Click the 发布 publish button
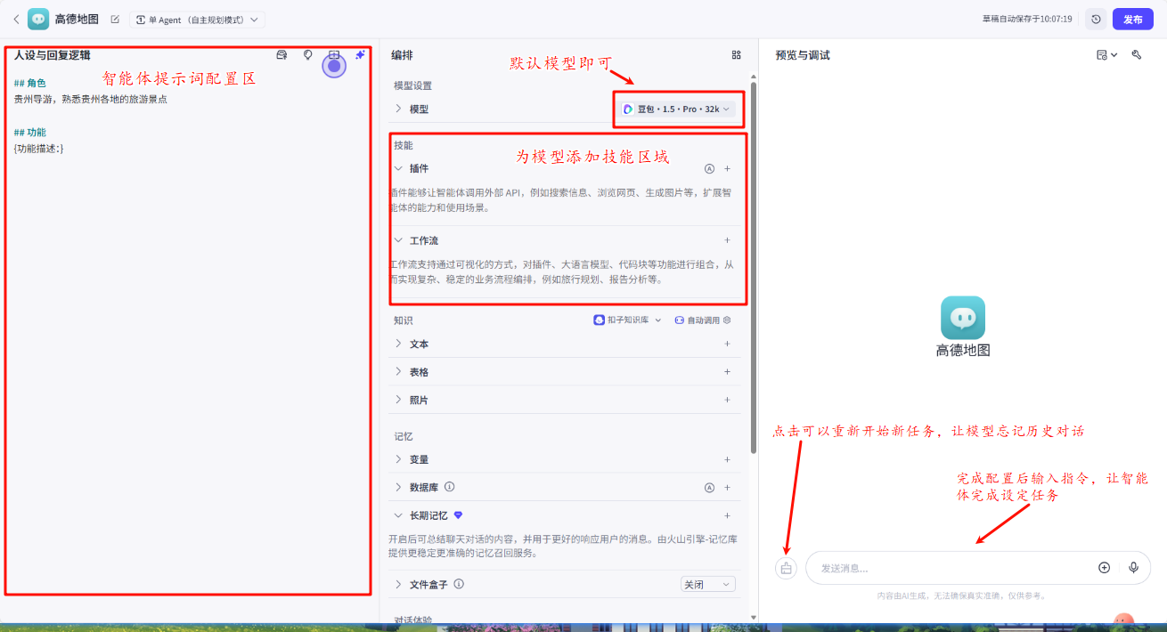 (x=1132, y=19)
